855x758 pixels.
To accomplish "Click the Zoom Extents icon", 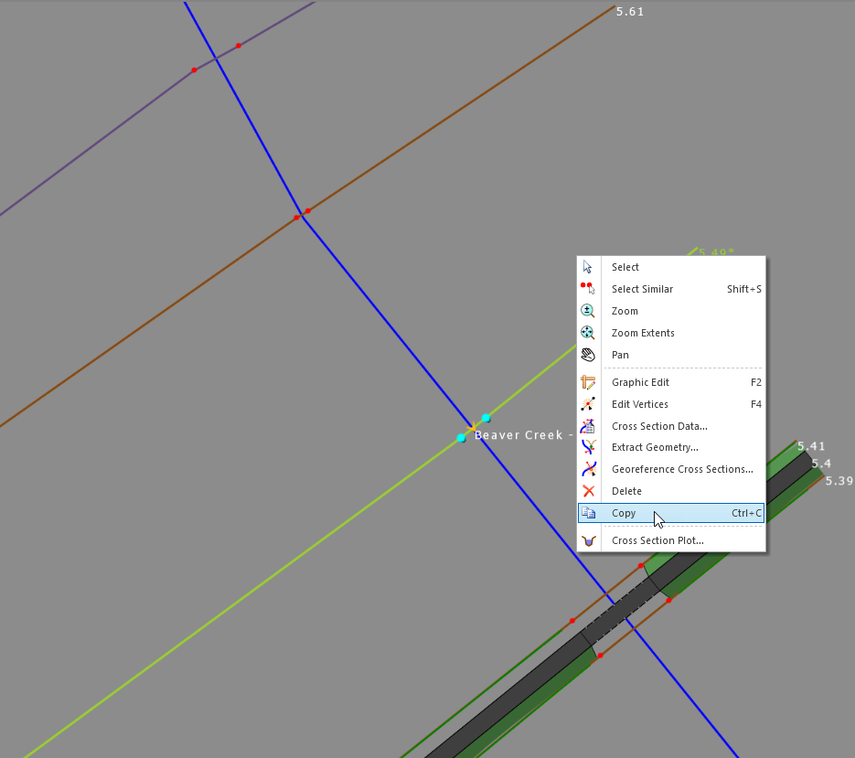I will tap(588, 333).
